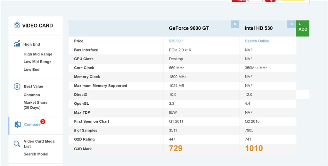The image size is (328, 166).
Task: Click the PCIe 2.0 x16 value
Action: pos(180,50)
